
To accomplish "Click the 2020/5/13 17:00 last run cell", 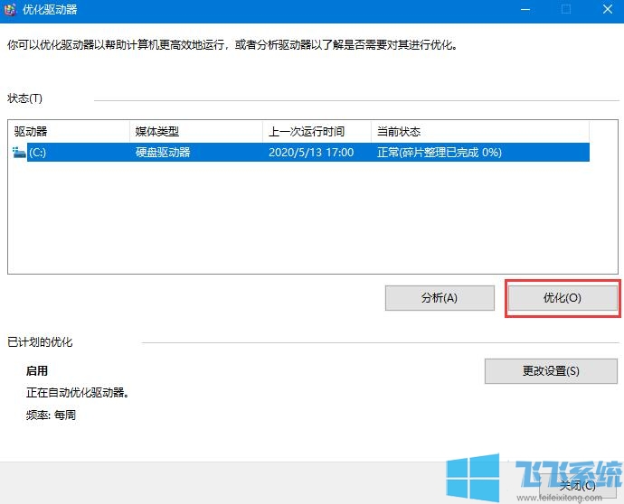I will point(310,153).
